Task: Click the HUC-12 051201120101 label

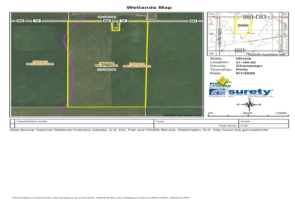Action: coord(40,63)
